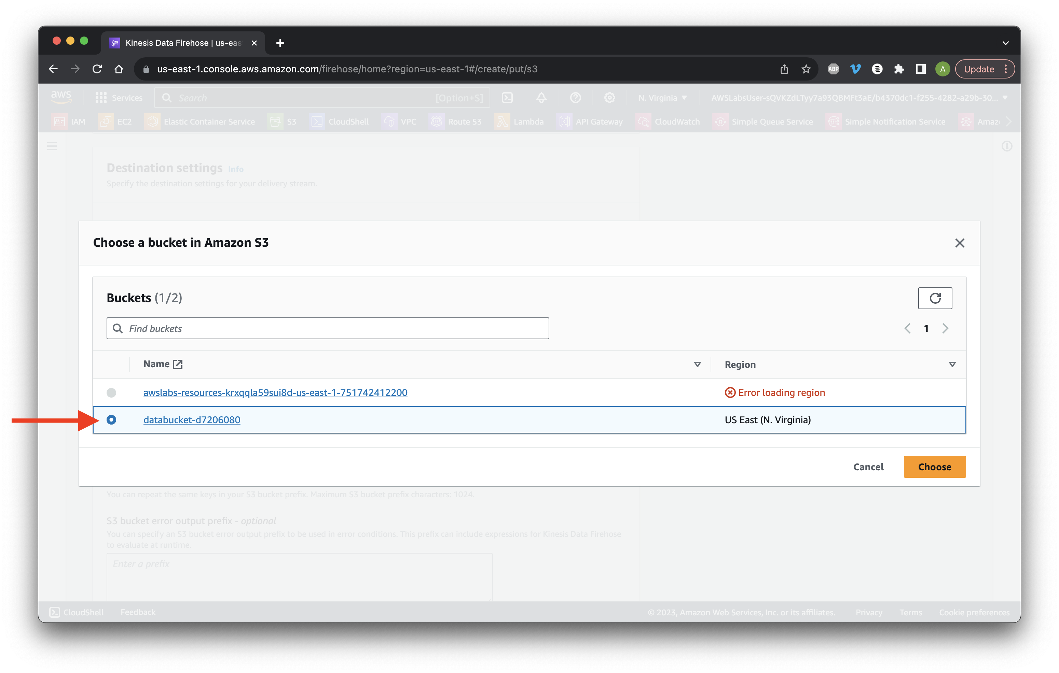This screenshot has height=673, width=1059.
Task: Focus the Find buckets search field
Action: tap(328, 328)
